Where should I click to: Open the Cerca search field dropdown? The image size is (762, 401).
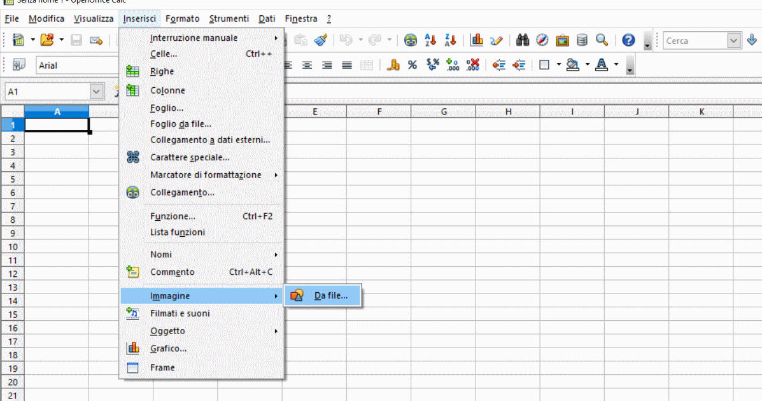pos(734,40)
